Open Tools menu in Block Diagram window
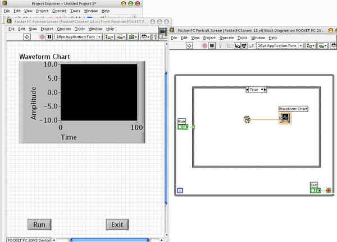 (x=242, y=38)
